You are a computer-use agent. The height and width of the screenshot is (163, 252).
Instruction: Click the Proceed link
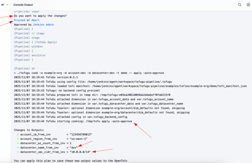tap(19, 20)
